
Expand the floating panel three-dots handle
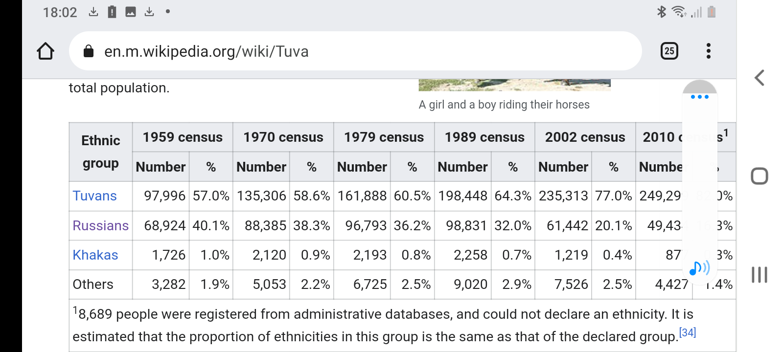(699, 97)
